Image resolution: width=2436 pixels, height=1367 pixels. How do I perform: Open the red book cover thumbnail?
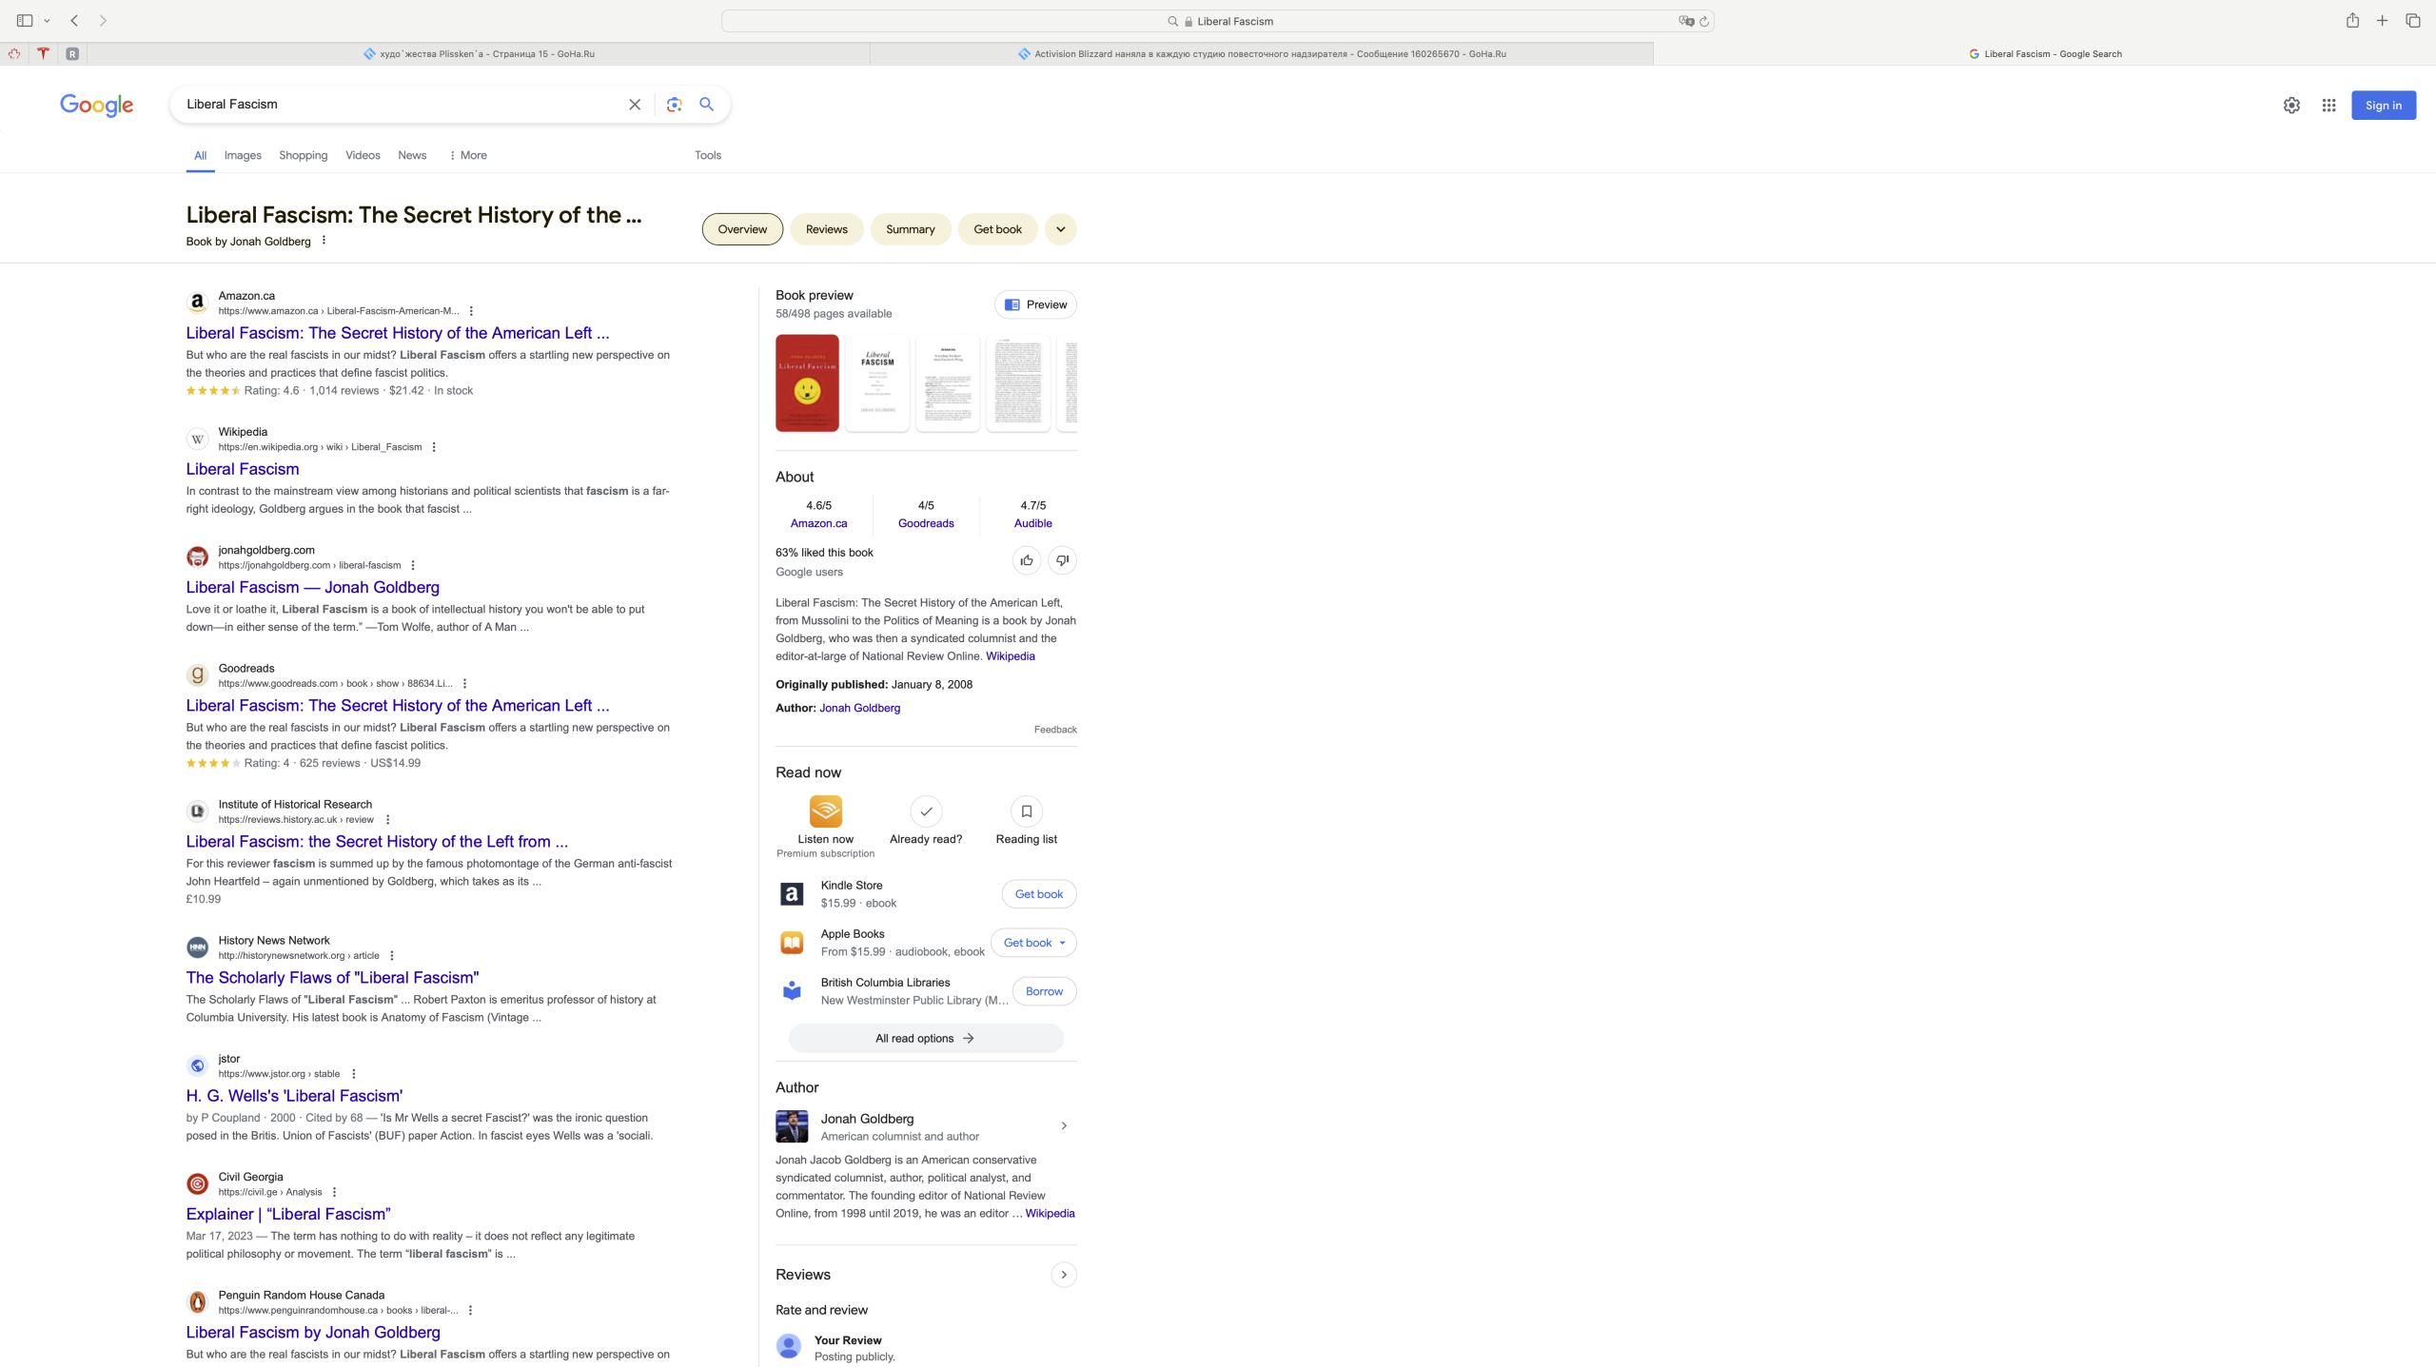(x=807, y=383)
